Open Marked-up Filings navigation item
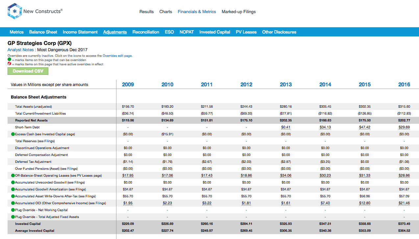Image resolution: width=419 pixels, height=239 pixels. [x=239, y=11]
